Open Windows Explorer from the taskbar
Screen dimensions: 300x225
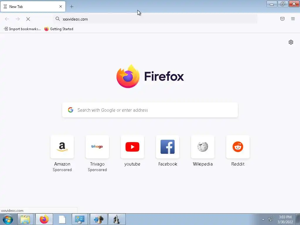click(25, 219)
